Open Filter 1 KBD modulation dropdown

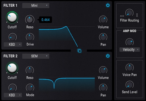[x=13, y=44]
